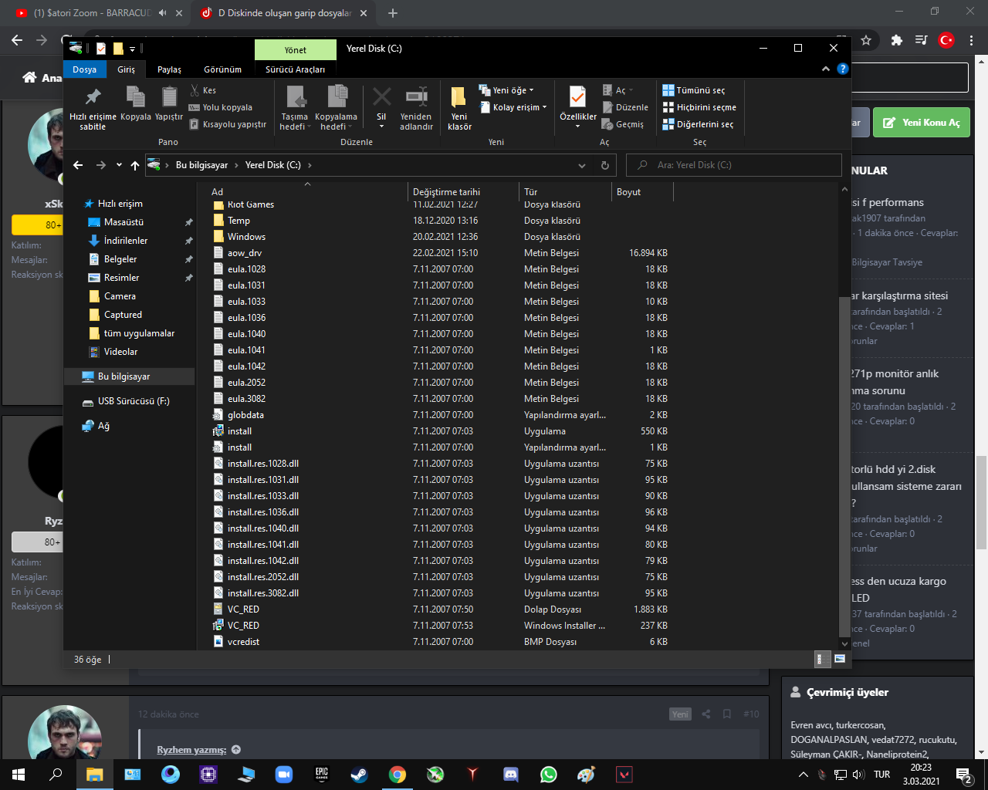Click the Hızlı erişime sabitle pin icon
988x790 pixels.
point(93,96)
